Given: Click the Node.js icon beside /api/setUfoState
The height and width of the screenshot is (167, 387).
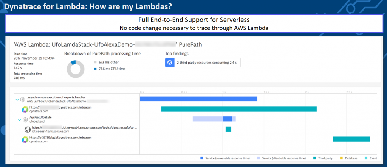Looking at the screenshot, I should click(x=25, y=120).
